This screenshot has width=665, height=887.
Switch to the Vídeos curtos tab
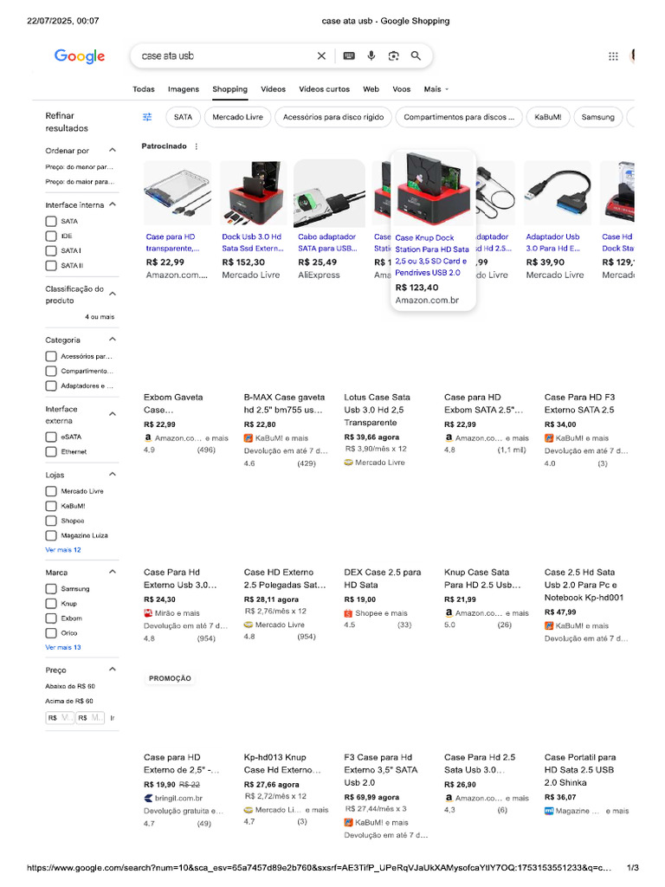coord(324,89)
